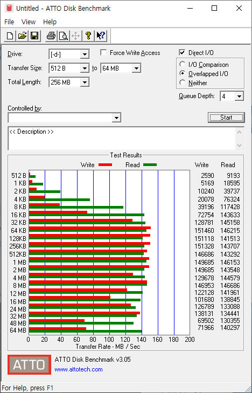Click inside the Description text field

122,139
